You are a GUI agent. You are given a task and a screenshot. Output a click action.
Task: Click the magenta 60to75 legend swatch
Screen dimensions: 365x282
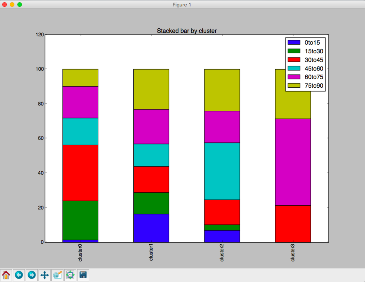294,77
